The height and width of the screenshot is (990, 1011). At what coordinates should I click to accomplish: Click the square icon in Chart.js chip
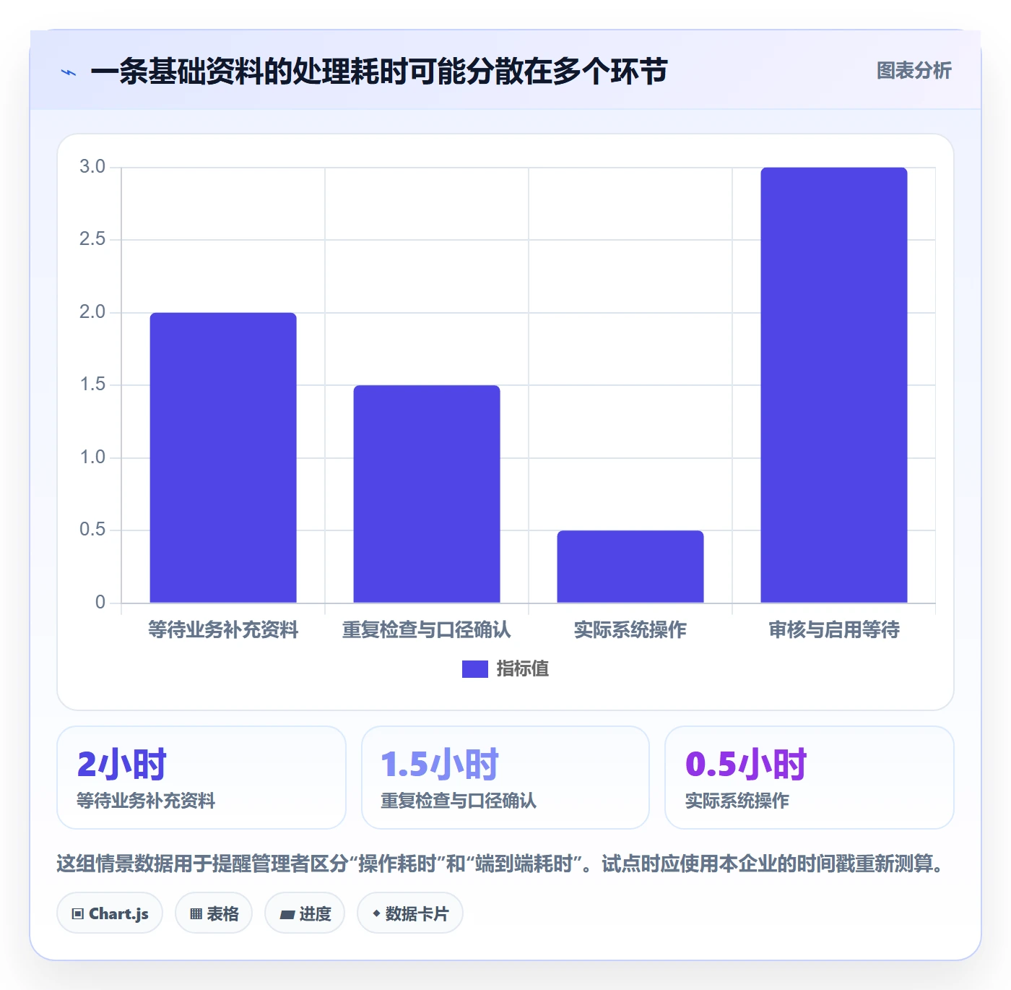point(78,914)
